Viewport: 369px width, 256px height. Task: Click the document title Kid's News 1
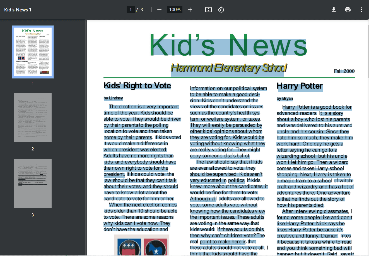[x=18, y=10]
